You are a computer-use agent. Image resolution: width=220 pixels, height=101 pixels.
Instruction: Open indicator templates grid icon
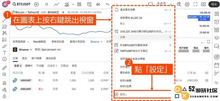(x=79, y=4)
